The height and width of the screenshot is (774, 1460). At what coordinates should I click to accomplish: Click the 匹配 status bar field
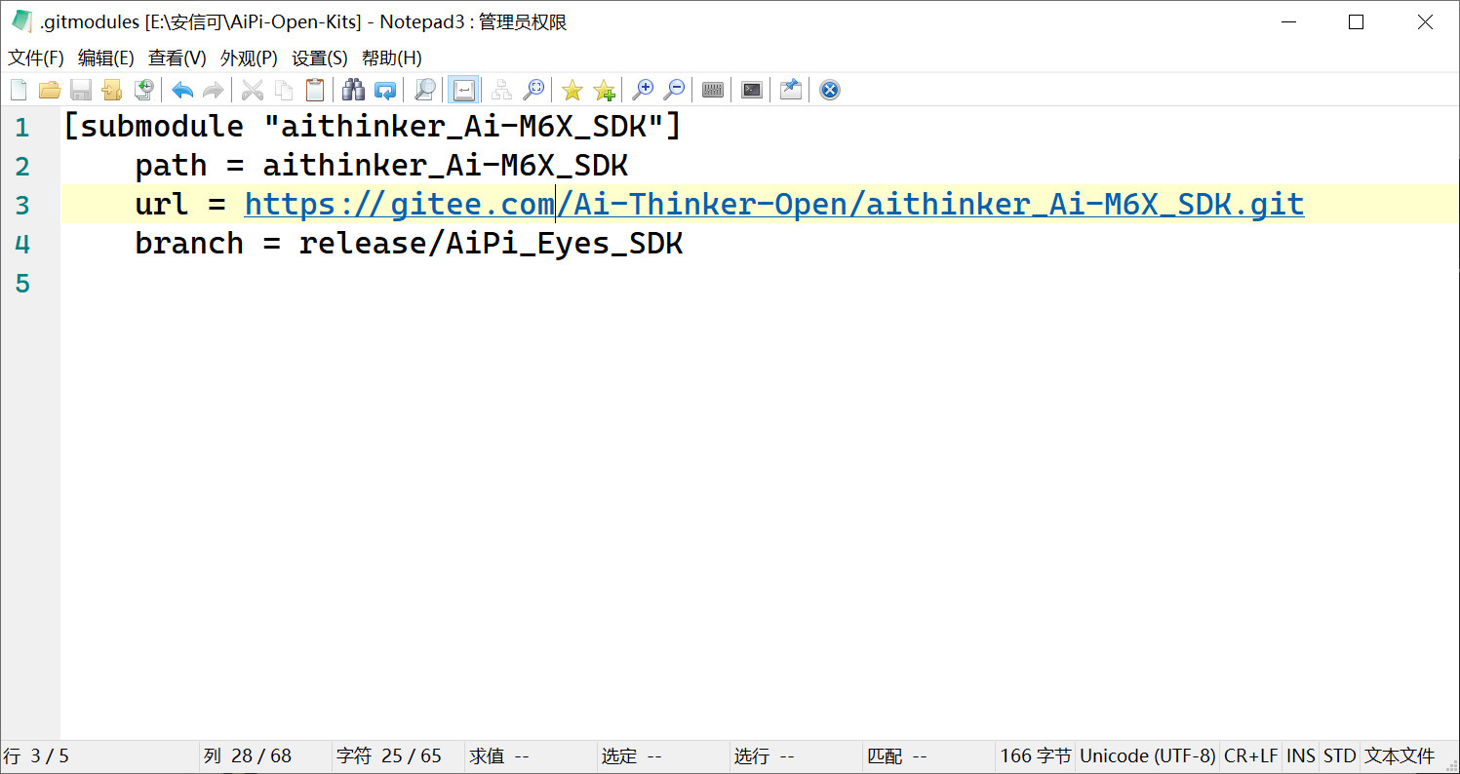tap(928, 756)
